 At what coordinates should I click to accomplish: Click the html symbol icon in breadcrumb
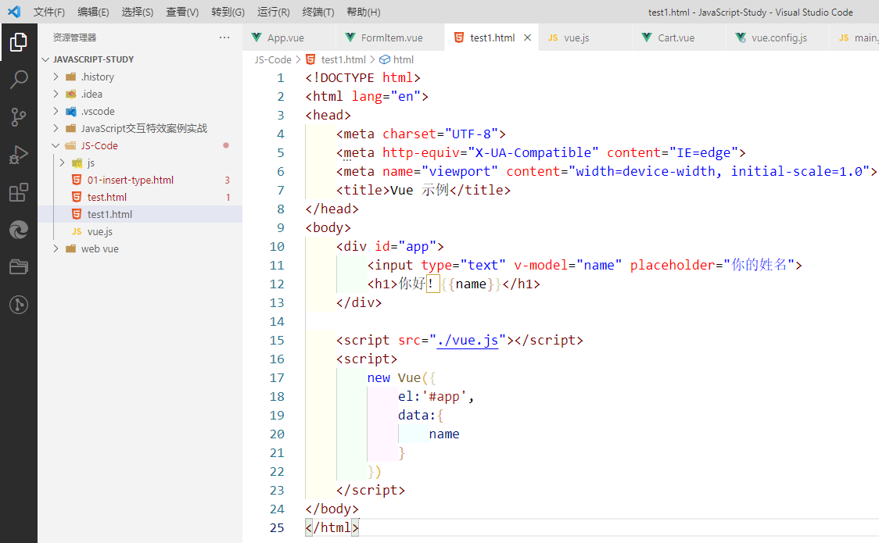pos(385,59)
